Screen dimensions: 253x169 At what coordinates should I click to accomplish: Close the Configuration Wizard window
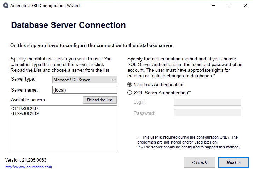(246, 6)
